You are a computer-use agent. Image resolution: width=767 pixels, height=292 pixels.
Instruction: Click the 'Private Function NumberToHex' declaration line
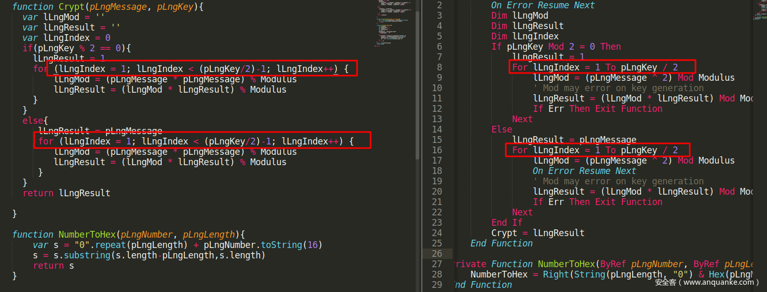603,264
